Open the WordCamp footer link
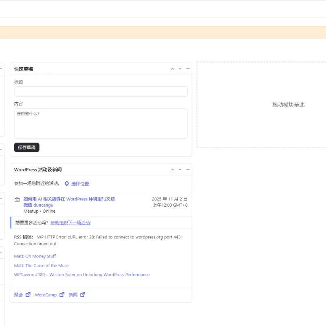The image size is (326, 326). [46, 295]
